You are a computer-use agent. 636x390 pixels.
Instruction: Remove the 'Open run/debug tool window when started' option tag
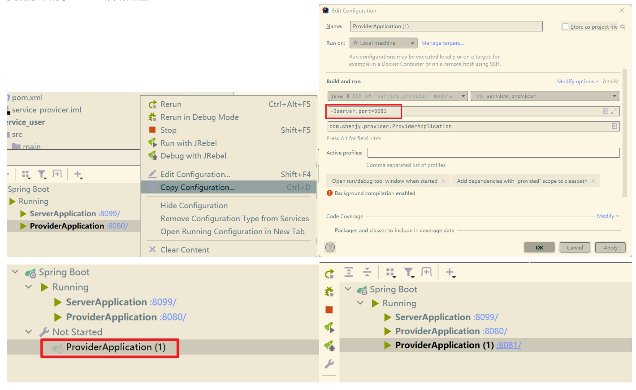tap(443, 181)
